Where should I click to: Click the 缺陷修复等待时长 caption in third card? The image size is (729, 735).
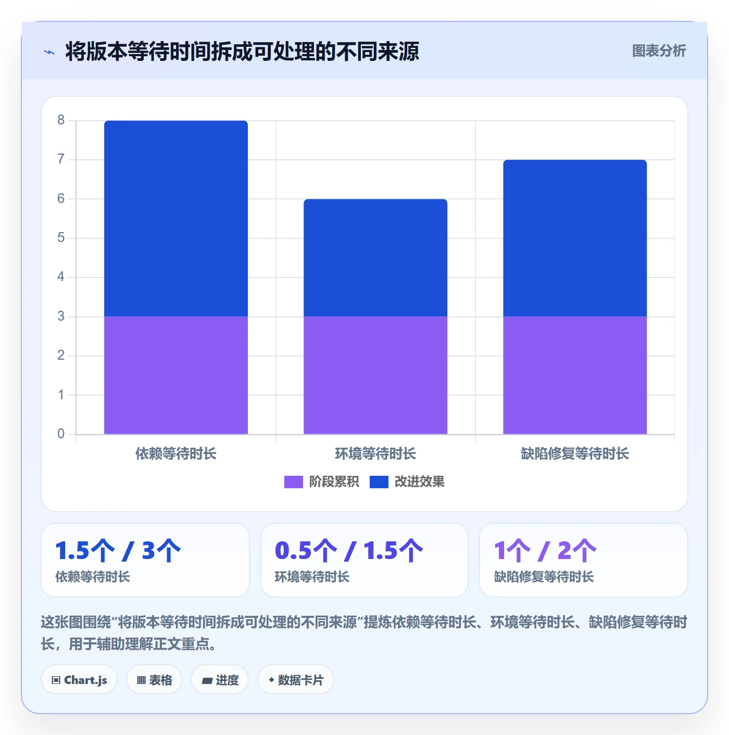tap(544, 577)
